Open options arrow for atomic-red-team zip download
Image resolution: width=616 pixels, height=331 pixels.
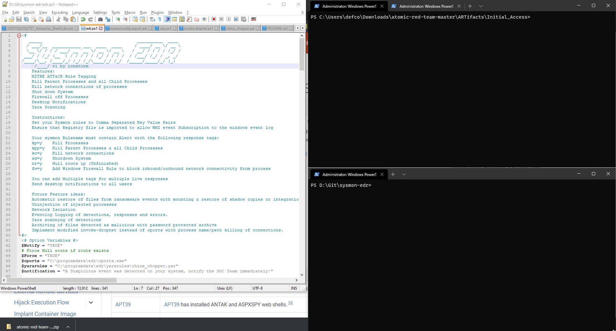click(68, 327)
